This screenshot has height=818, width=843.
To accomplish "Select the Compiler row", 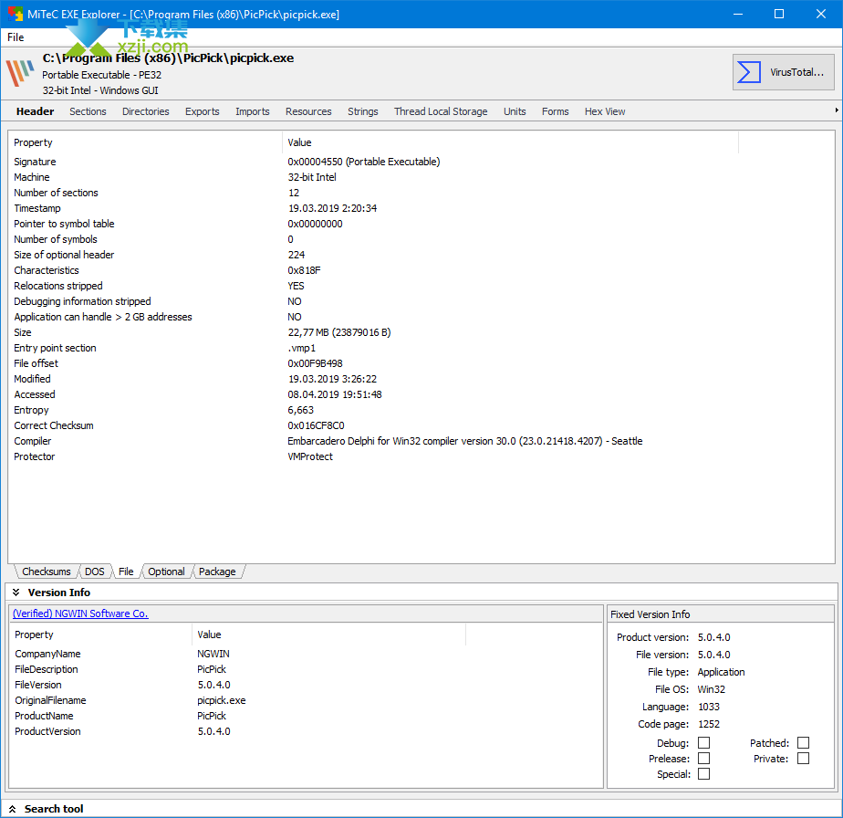I will coord(421,441).
